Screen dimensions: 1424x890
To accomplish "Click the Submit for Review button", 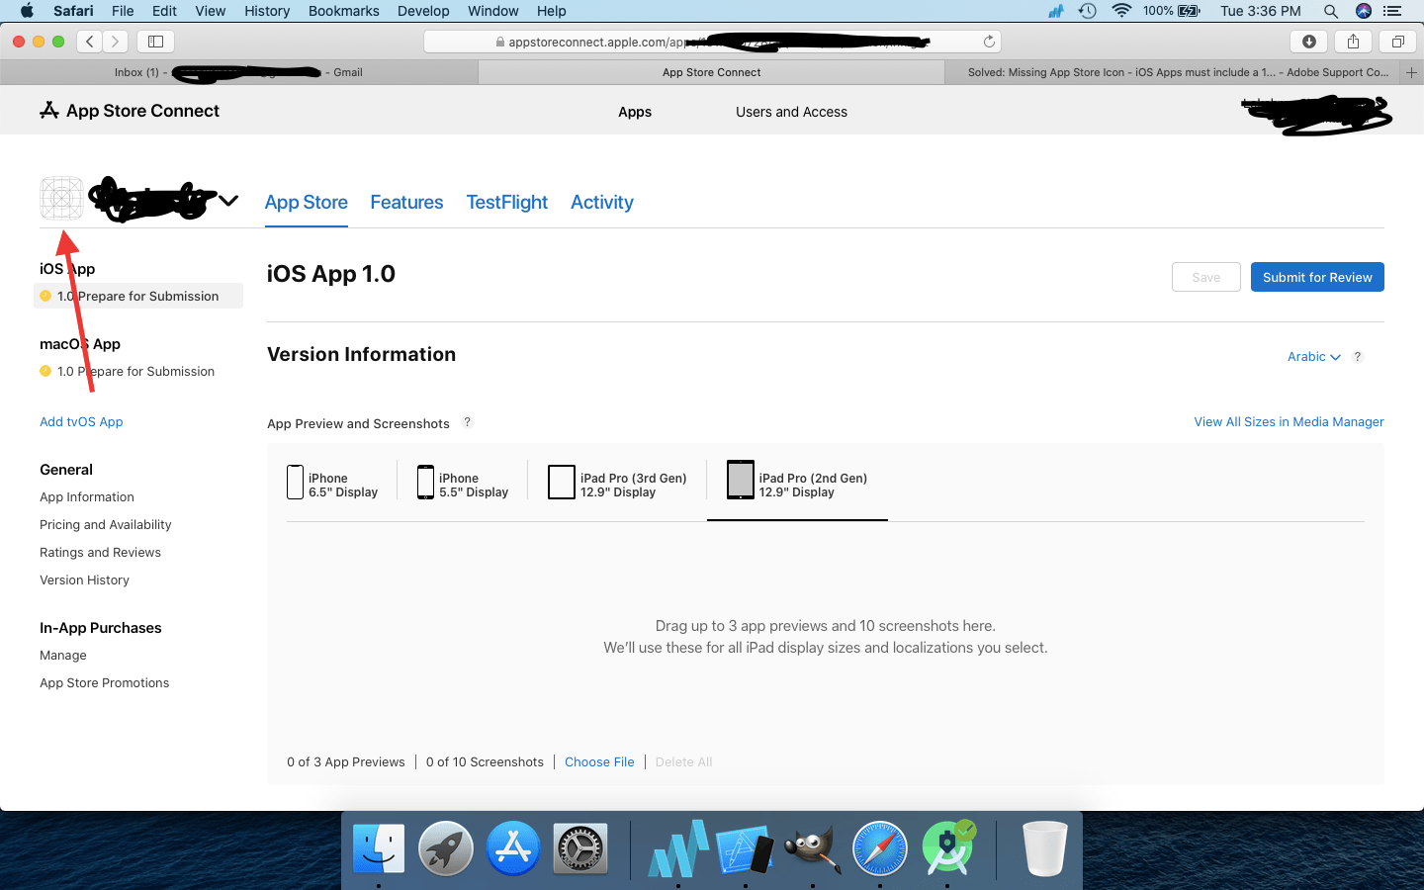I will point(1317,277).
